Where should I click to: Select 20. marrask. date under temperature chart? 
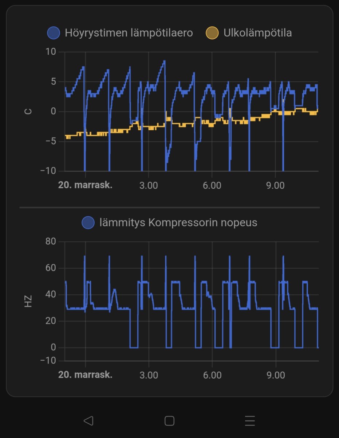point(85,185)
